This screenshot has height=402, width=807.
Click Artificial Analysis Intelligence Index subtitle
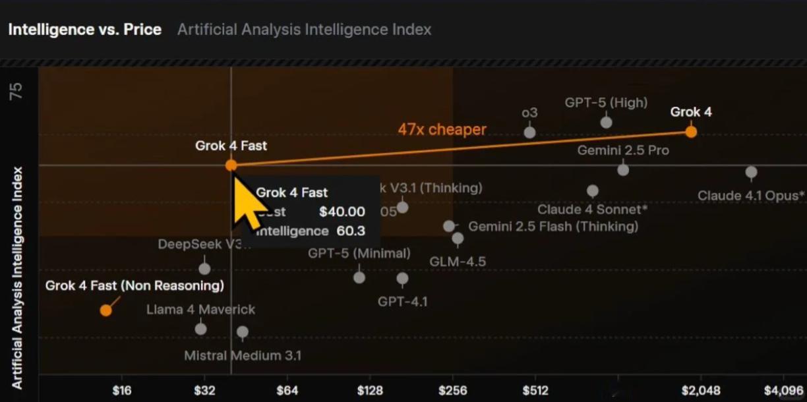pos(305,30)
